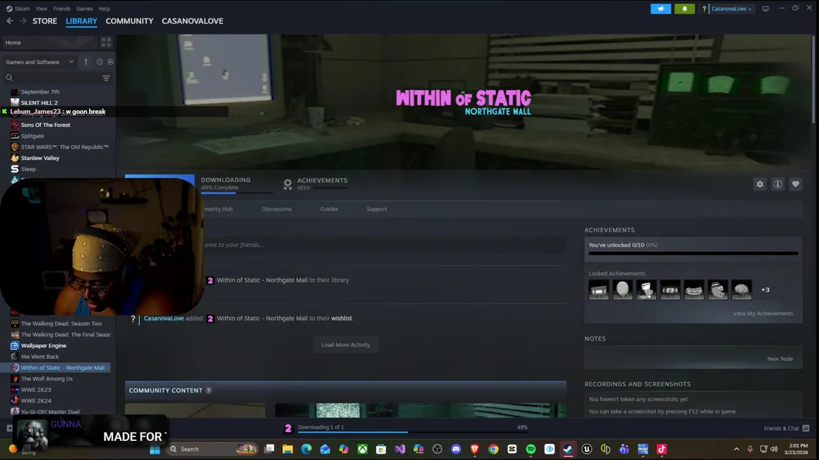
Task: Open game settings gear icon
Action: tap(759, 184)
